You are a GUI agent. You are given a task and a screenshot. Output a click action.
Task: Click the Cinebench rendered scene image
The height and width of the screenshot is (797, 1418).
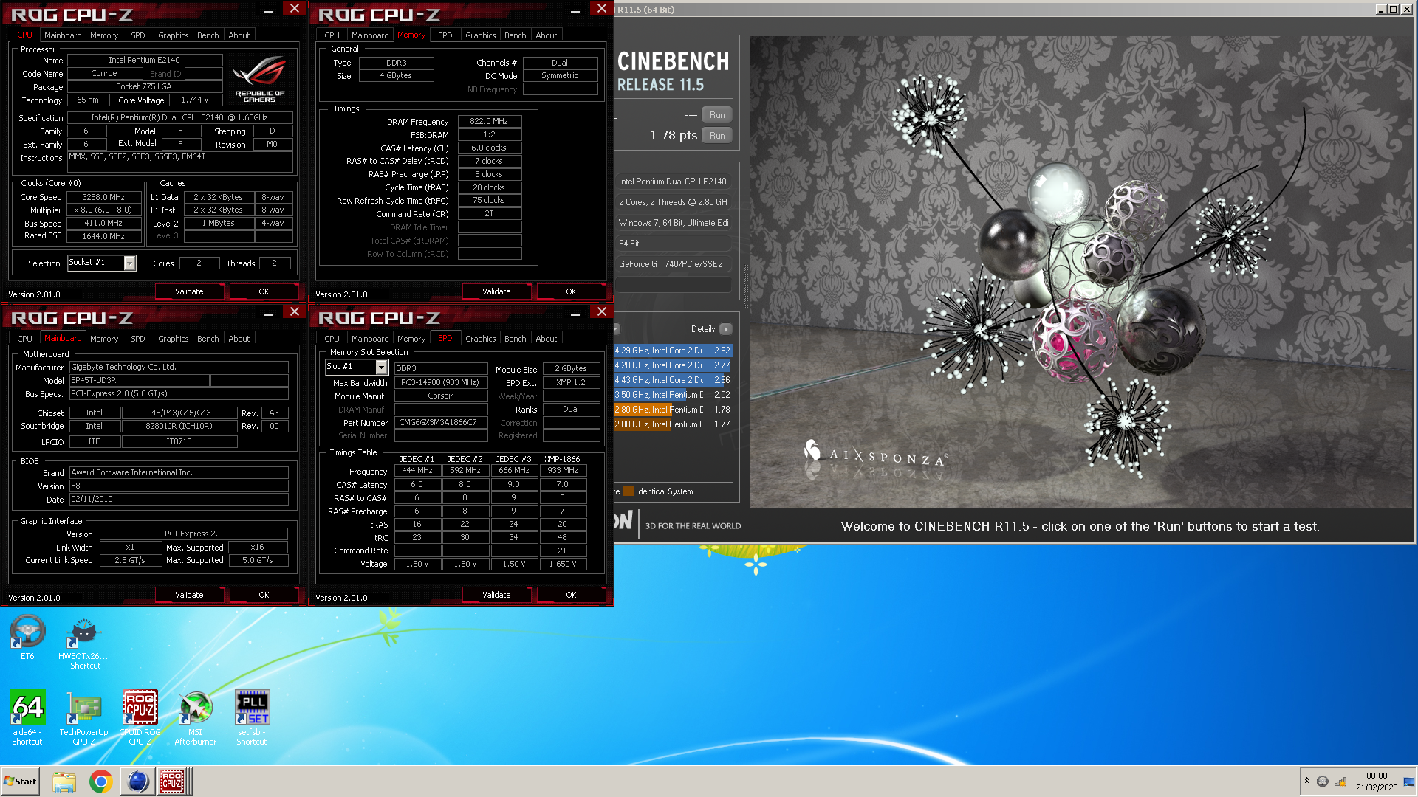tap(1082, 272)
